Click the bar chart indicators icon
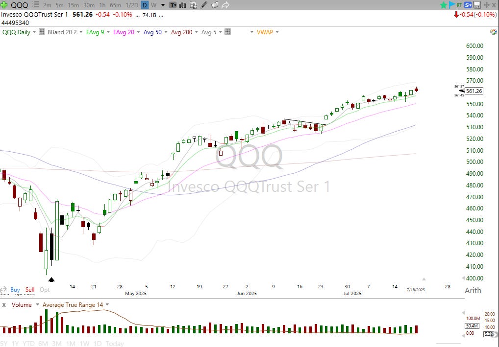 pyautogui.click(x=183, y=5)
